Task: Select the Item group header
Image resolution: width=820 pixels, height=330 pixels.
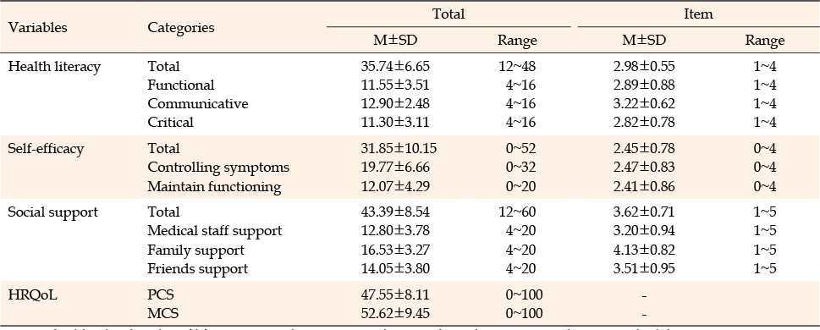Action: click(x=698, y=14)
